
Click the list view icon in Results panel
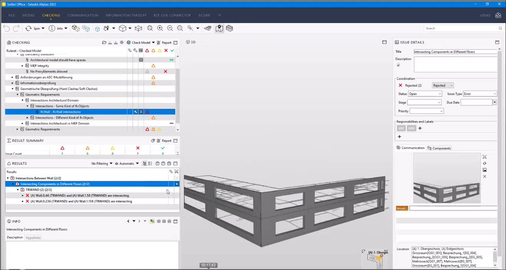coord(150,164)
